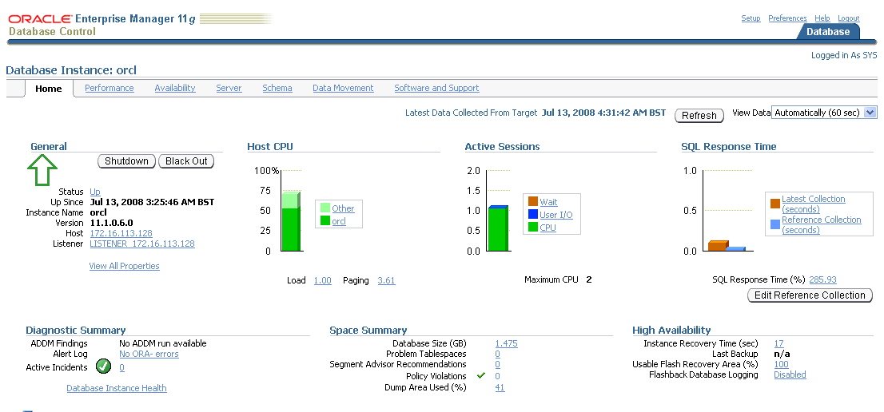Click Edit Reference Collection button
Viewport: 884px width, 412px height.
tap(810, 295)
